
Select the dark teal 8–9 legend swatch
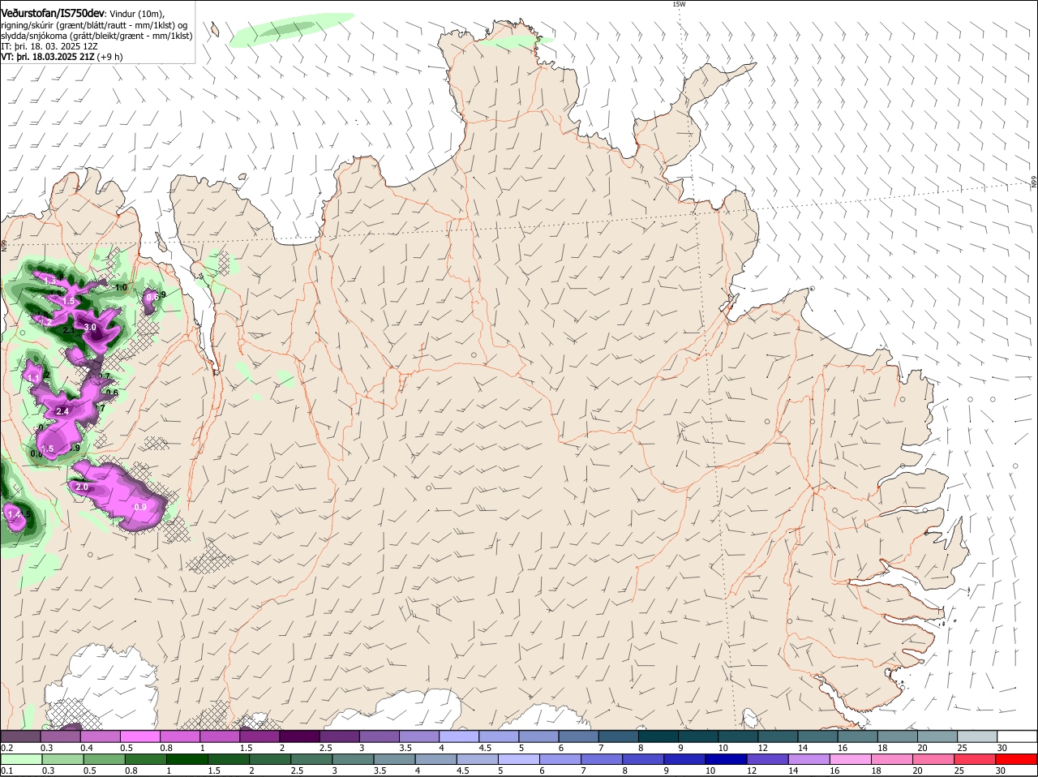[658, 736]
